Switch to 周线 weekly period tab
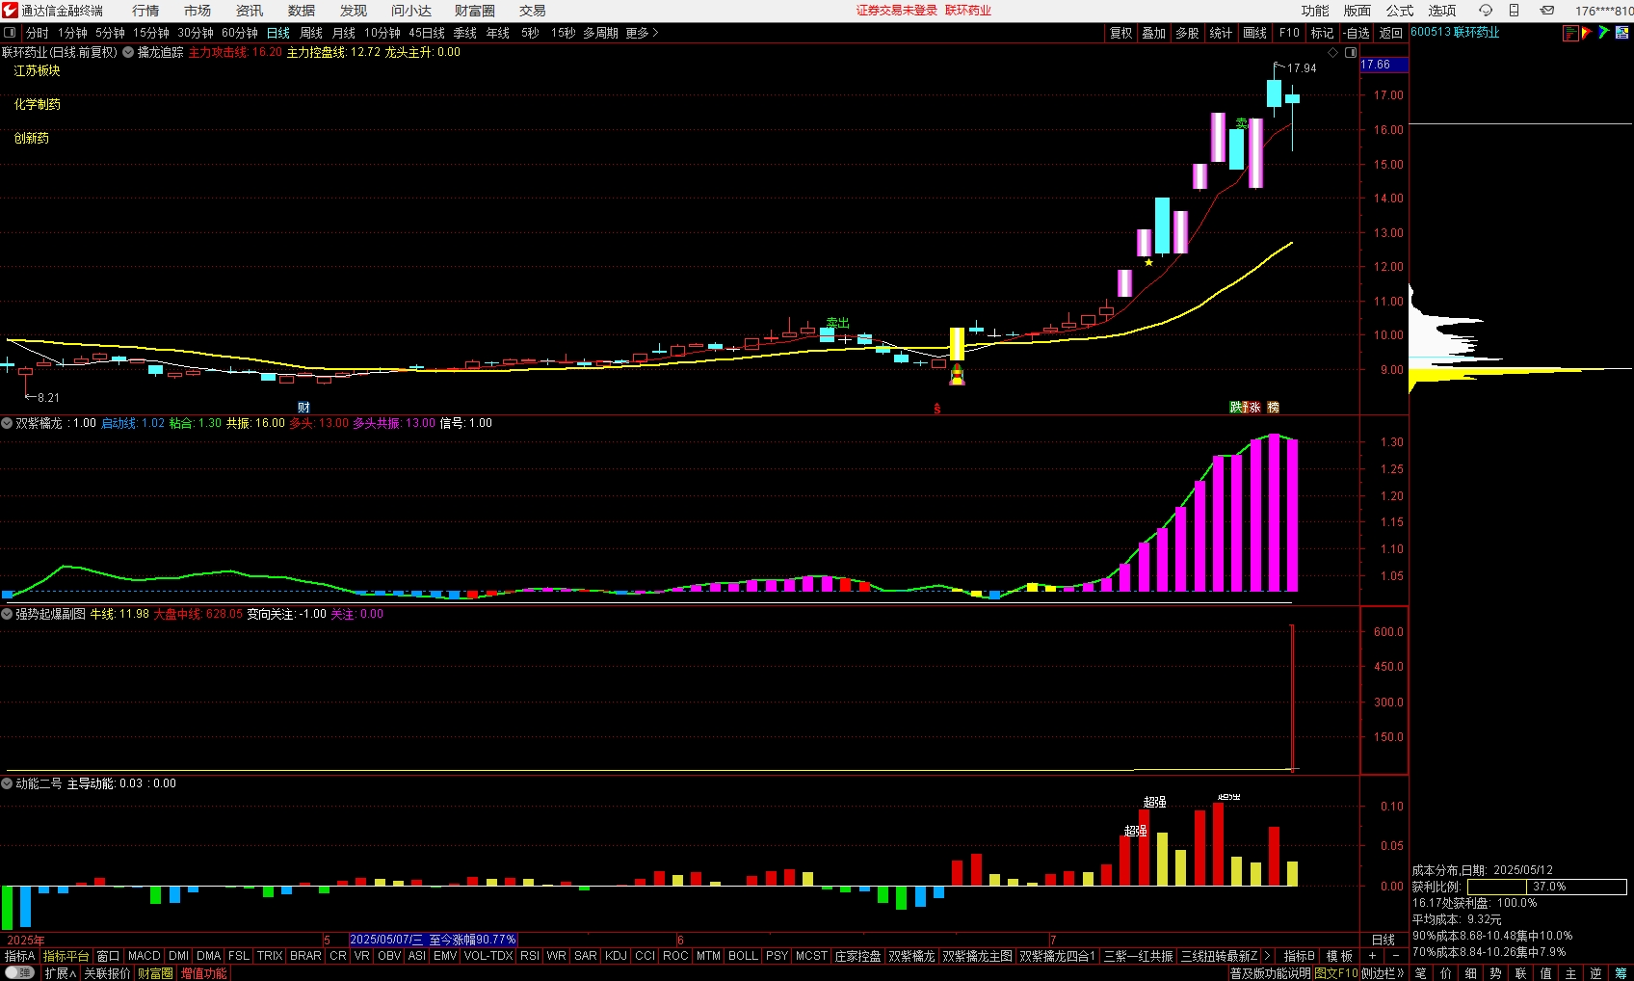The height and width of the screenshot is (981, 1634). (311, 33)
